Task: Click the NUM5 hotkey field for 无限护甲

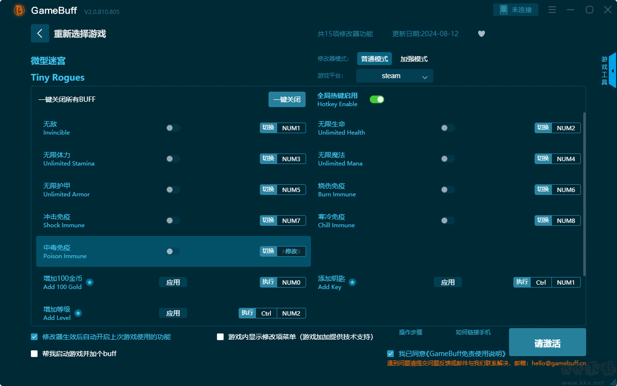Action: coord(291,190)
